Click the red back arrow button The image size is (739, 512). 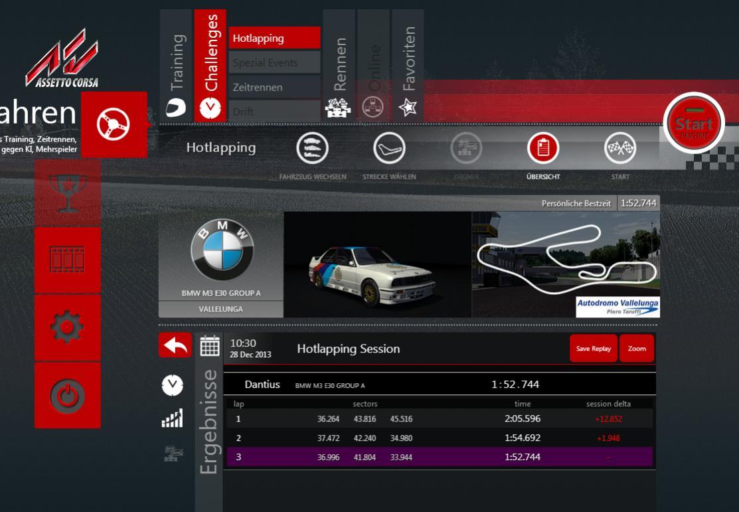175,345
